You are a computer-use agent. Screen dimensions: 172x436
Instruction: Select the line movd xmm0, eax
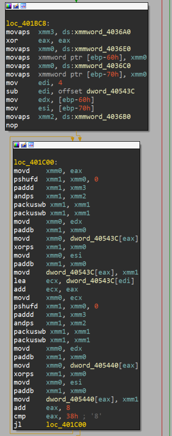48,171
